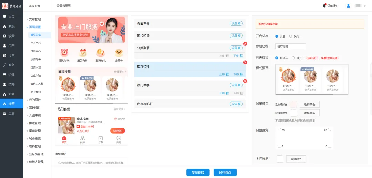Click the user avatar icon in header
The width and height of the screenshot is (372, 178).
pyautogui.click(x=348, y=6)
